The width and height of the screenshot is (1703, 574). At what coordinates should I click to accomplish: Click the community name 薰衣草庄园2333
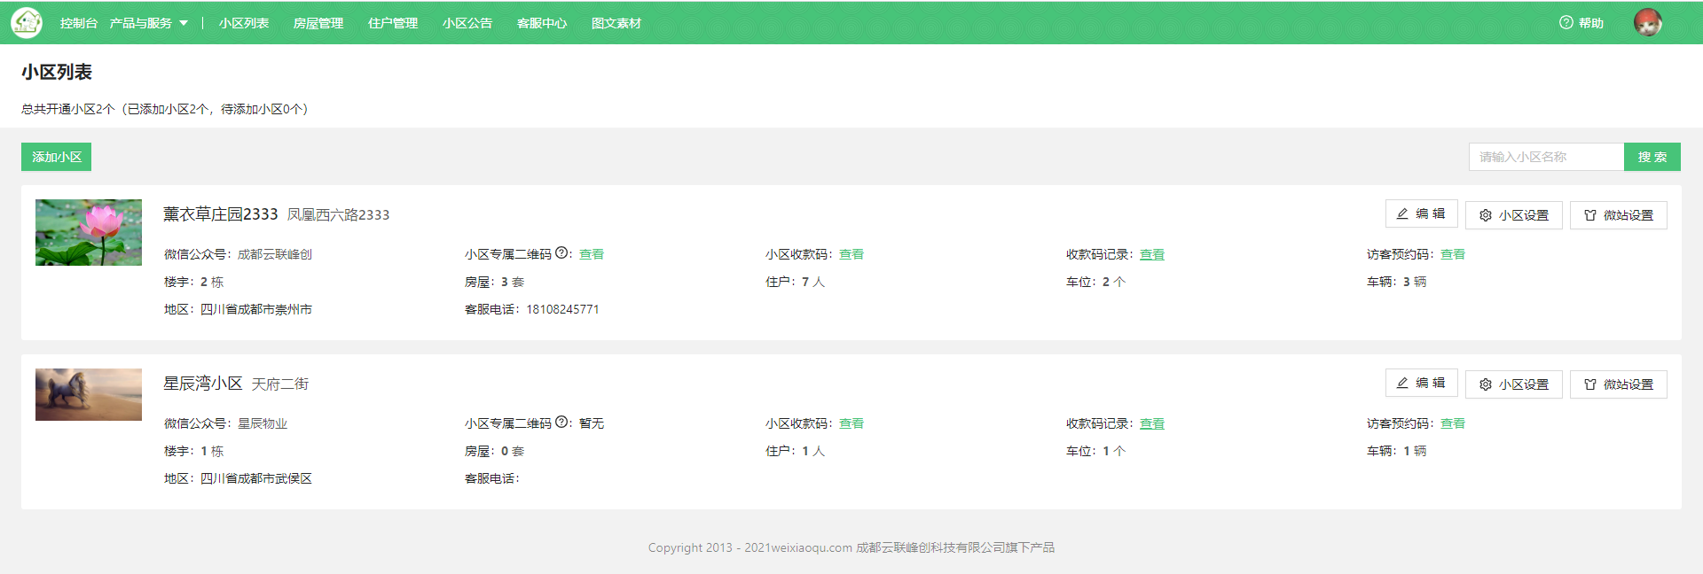click(x=221, y=214)
